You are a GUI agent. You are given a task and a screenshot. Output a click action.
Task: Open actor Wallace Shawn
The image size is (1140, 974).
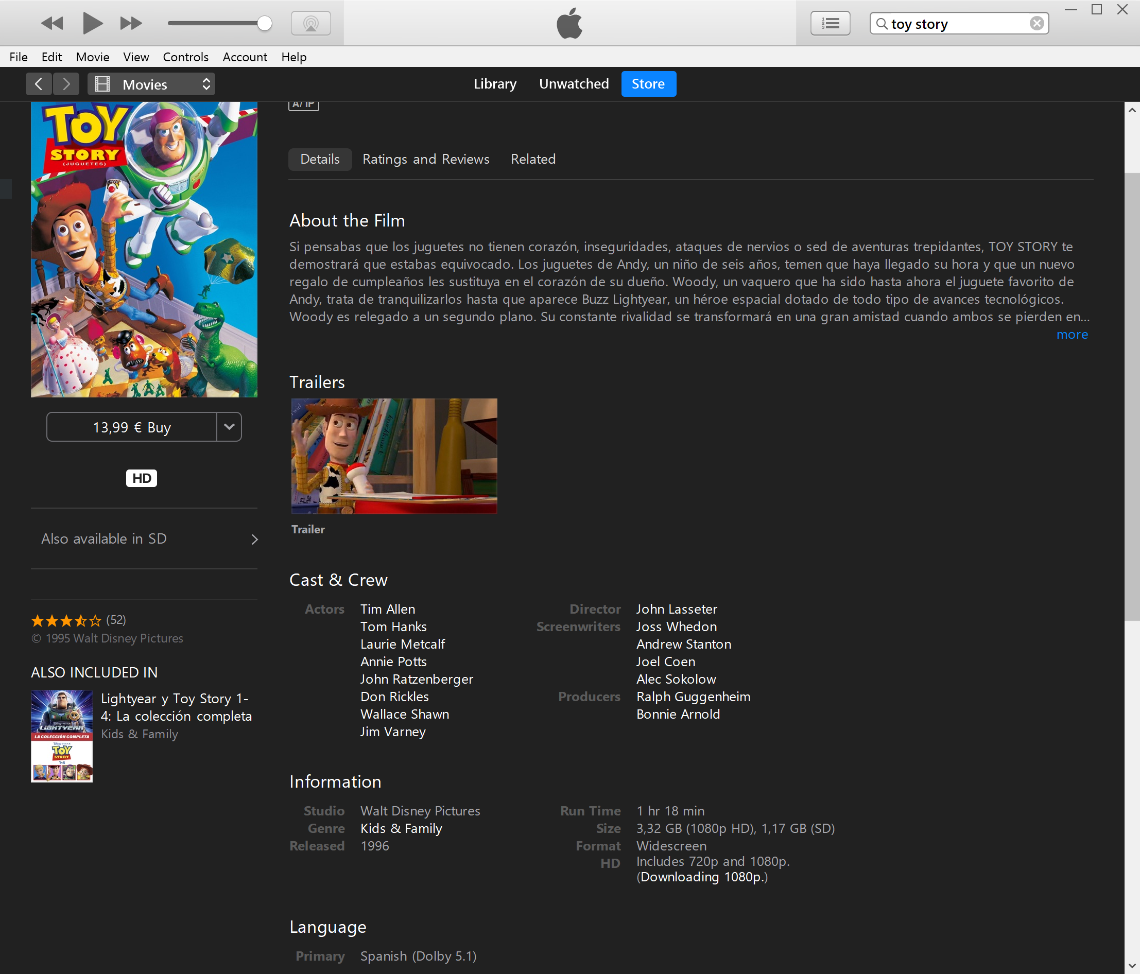click(x=405, y=715)
